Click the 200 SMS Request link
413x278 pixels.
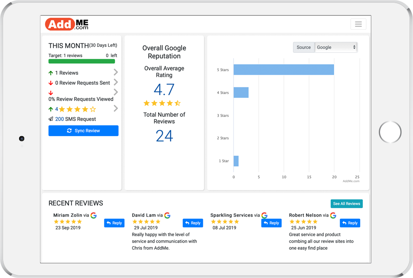[x=59, y=119]
